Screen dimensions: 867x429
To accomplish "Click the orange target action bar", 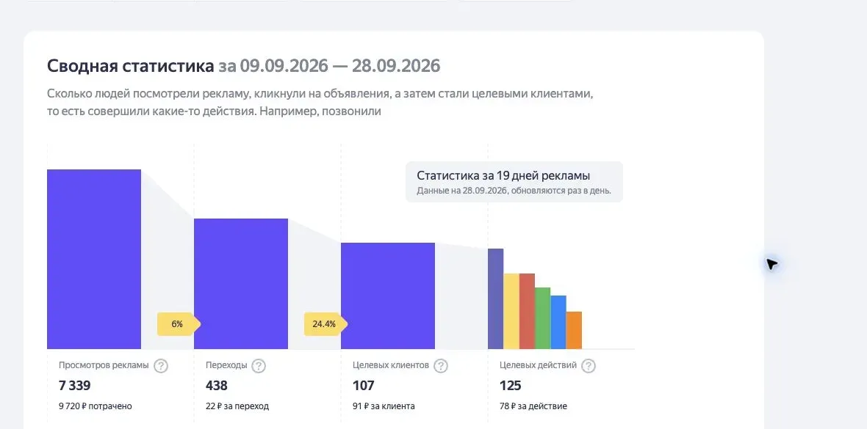I will pyautogui.click(x=574, y=330).
